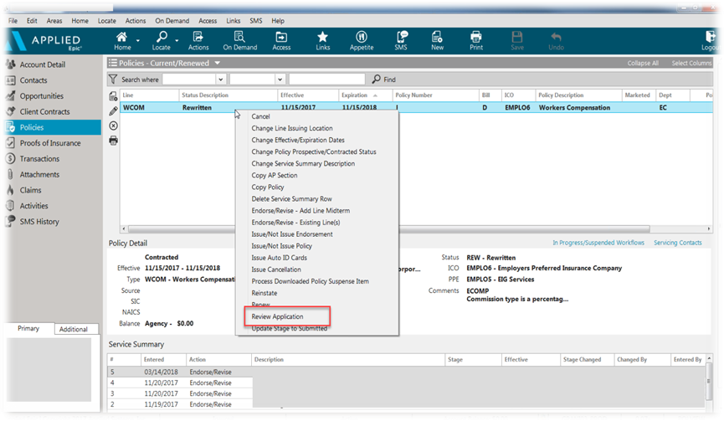This screenshot has height=421, width=724.
Task: Click the Links star icon
Action: click(x=322, y=41)
